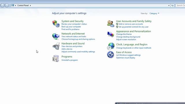Open Hardware and Sound heading
Viewport: 185px width, 104px height.
73,43
